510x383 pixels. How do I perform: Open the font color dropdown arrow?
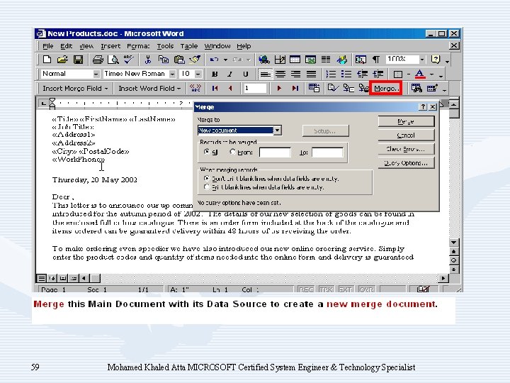(431, 74)
